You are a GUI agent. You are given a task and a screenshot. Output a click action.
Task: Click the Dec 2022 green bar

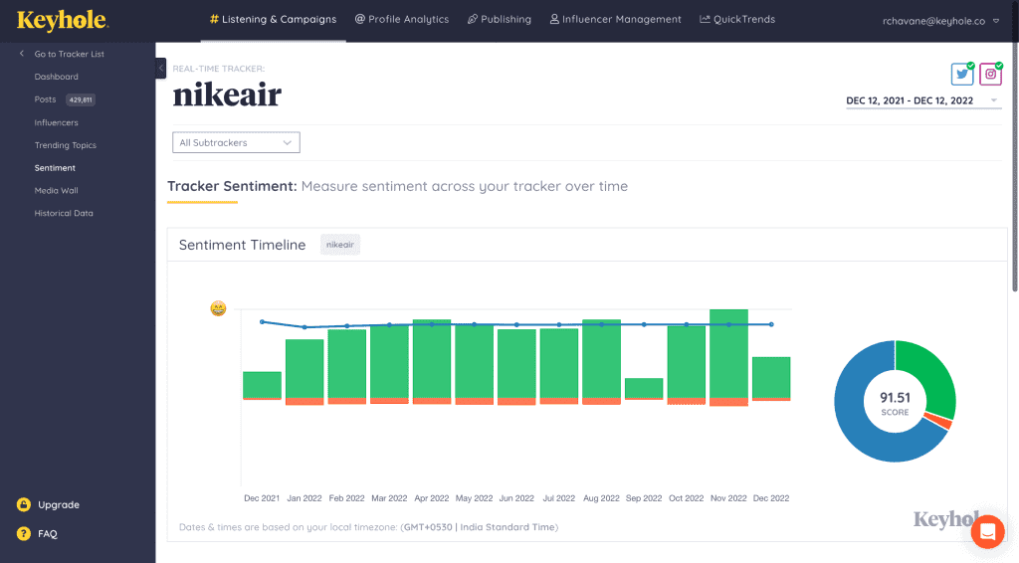point(771,377)
